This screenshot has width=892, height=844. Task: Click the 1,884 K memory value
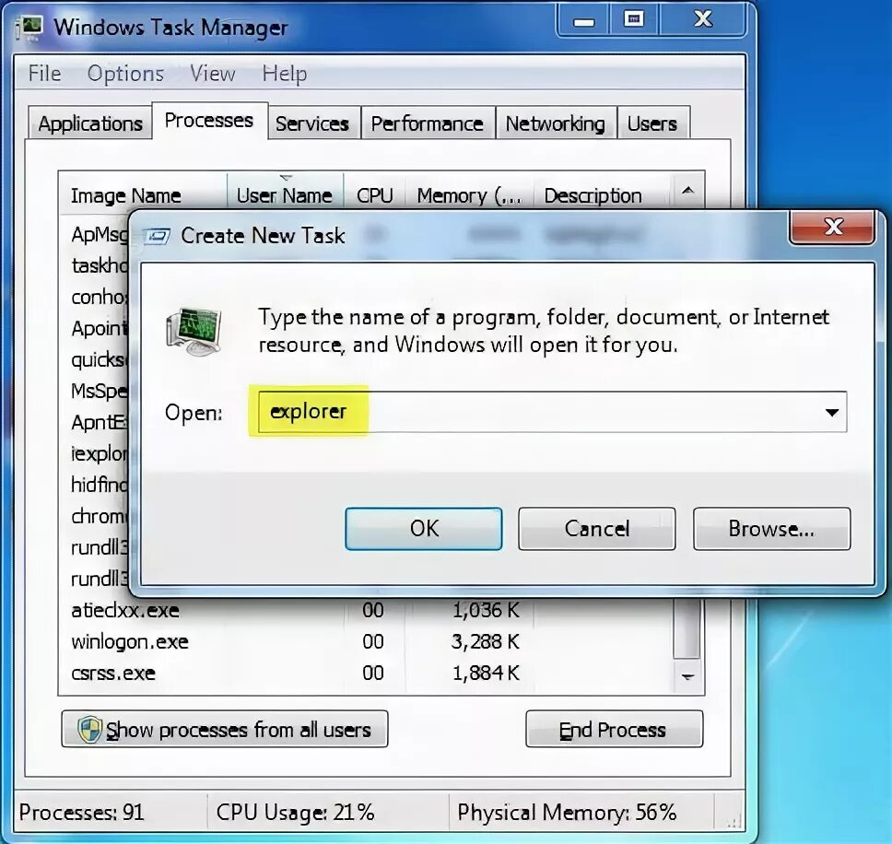click(486, 673)
